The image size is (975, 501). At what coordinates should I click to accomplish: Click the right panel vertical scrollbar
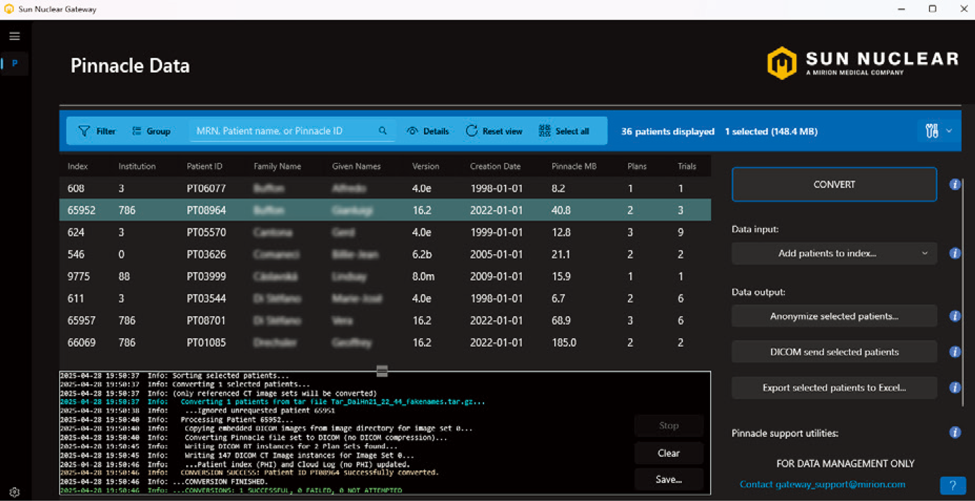coord(963,292)
